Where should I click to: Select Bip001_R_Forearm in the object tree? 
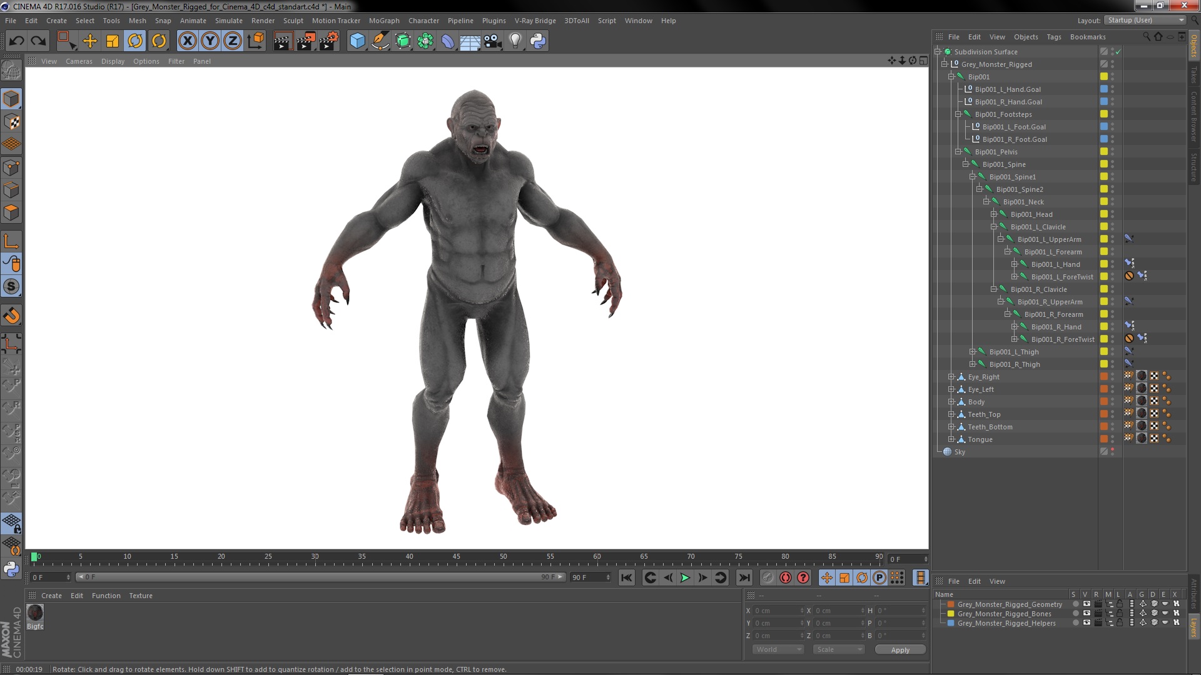pyautogui.click(x=1053, y=314)
